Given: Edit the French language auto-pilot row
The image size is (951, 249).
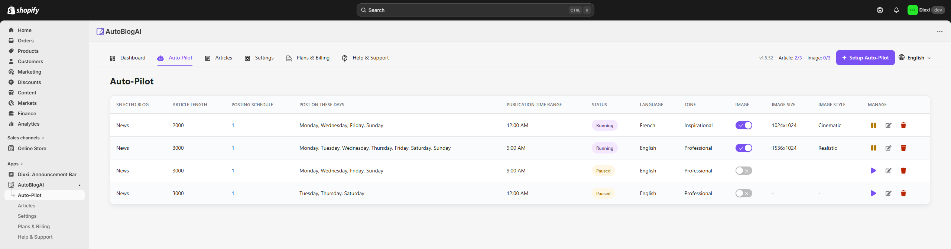Looking at the screenshot, I should (x=889, y=125).
